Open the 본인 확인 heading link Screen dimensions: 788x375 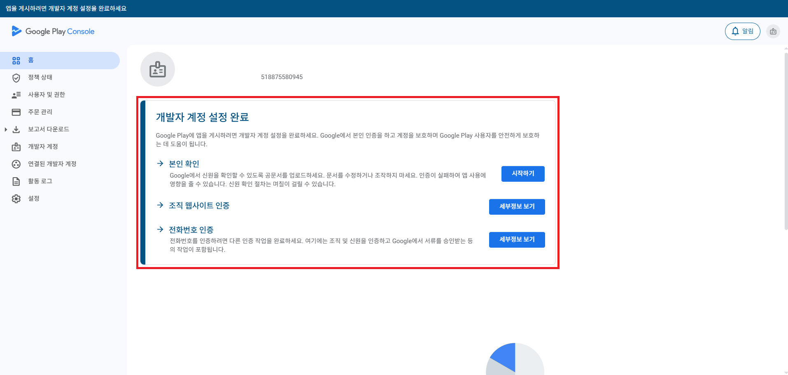[x=184, y=164]
